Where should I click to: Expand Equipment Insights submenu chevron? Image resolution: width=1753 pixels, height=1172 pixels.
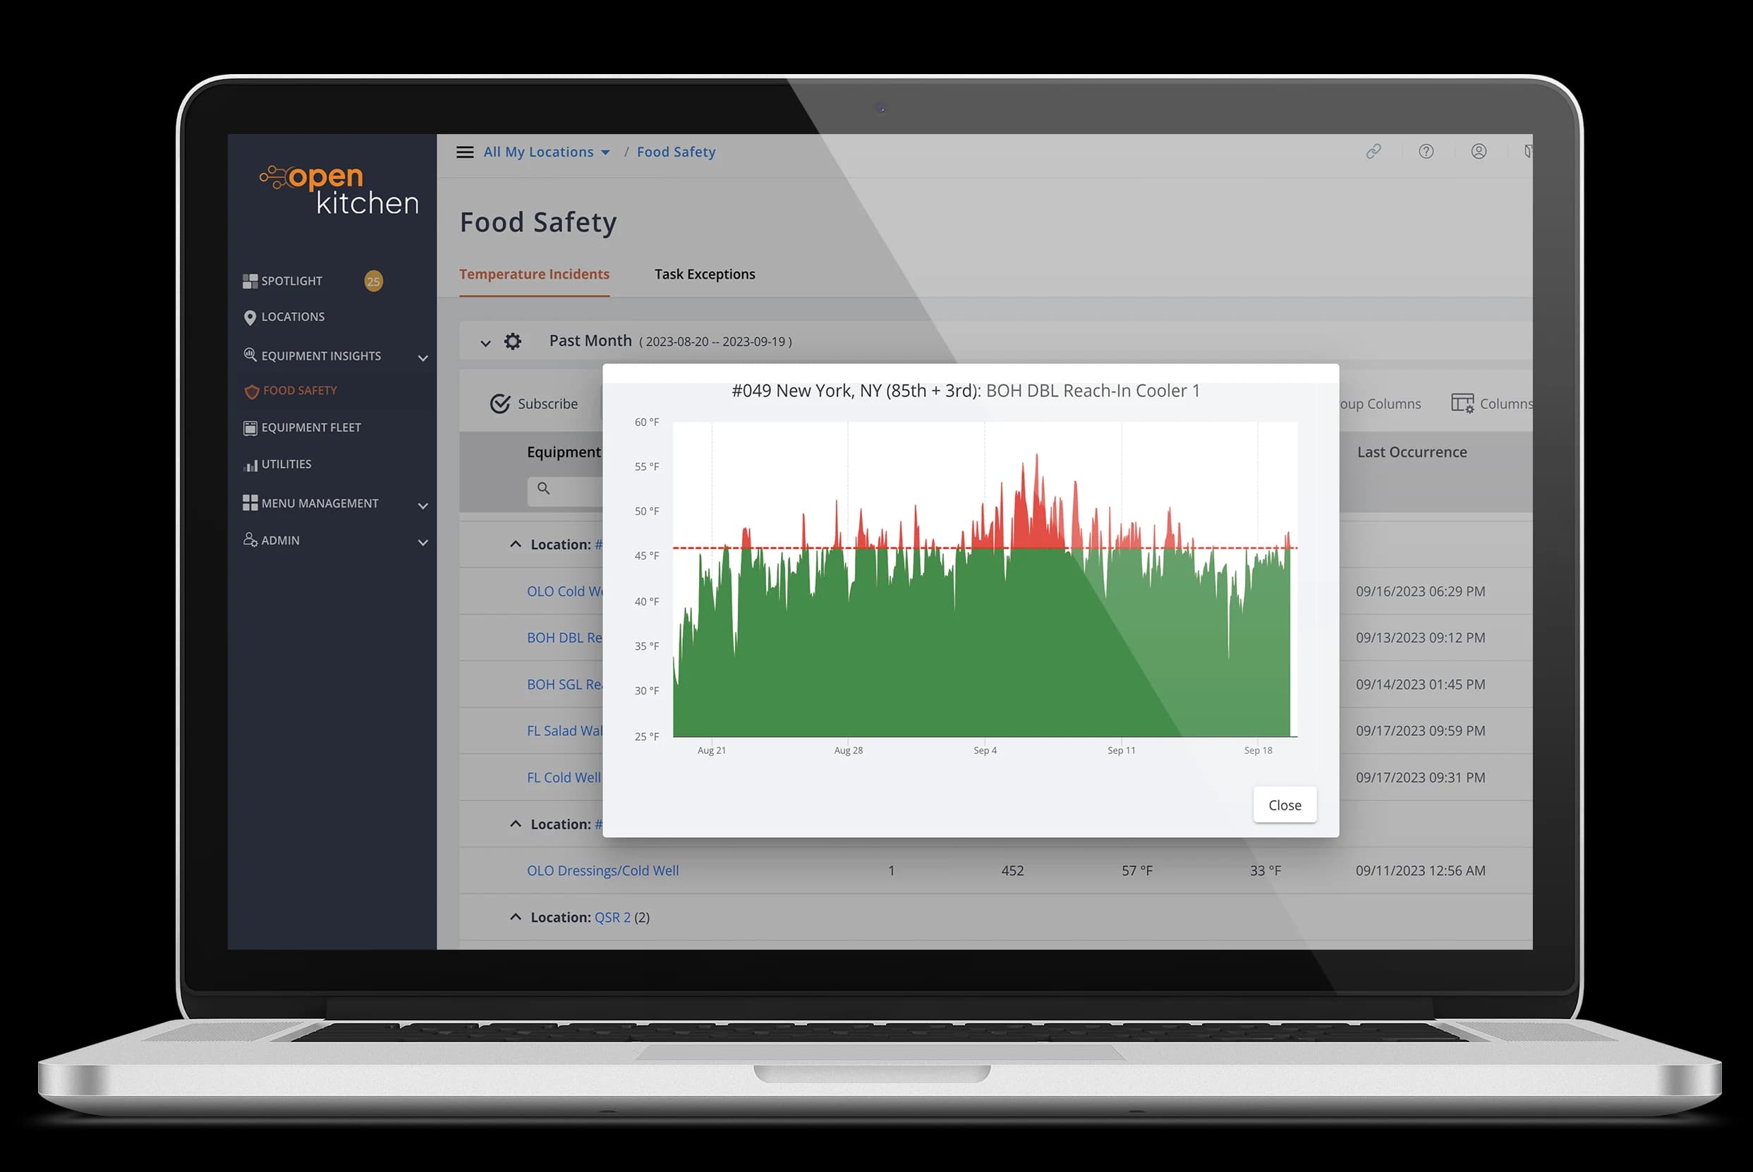(x=423, y=358)
